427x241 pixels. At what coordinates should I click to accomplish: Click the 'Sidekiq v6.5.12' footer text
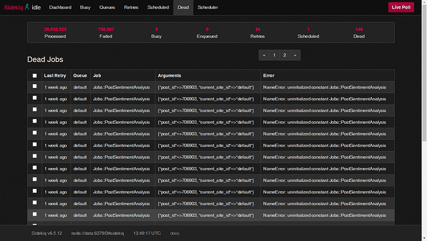[x=46, y=234]
